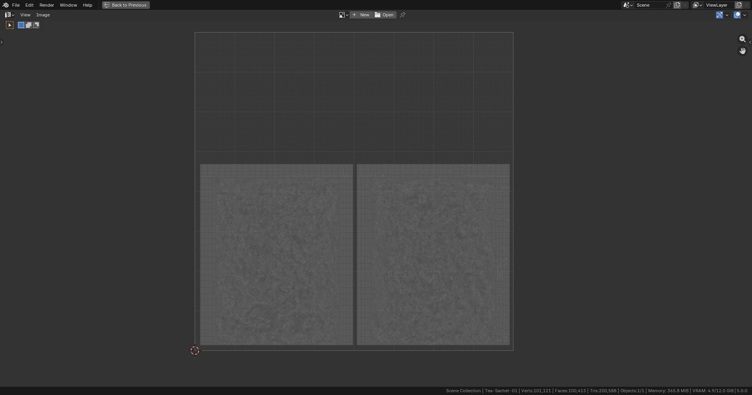Click the Back to Previous button
752x395 pixels.
(126, 5)
